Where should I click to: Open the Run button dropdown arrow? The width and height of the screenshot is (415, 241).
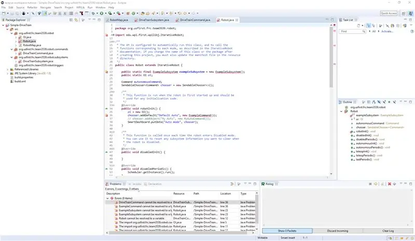pyautogui.click(x=105, y=13)
